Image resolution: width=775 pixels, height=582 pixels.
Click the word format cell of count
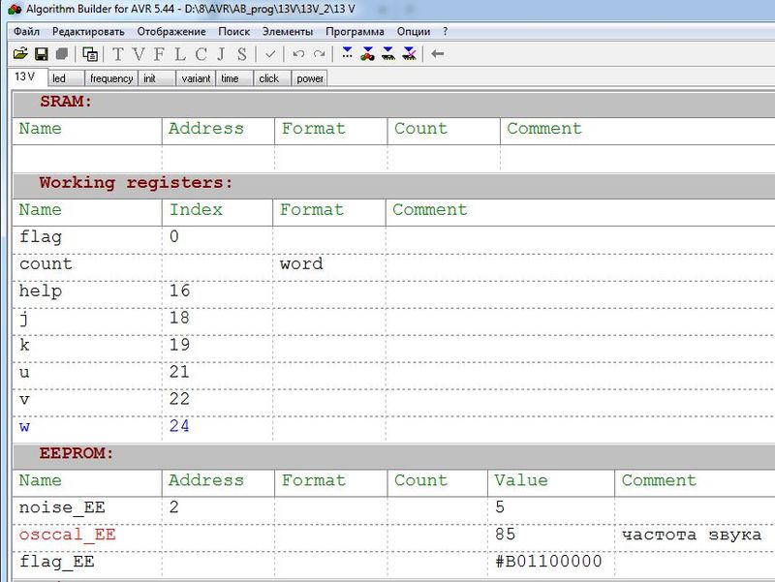(x=301, y=263)
